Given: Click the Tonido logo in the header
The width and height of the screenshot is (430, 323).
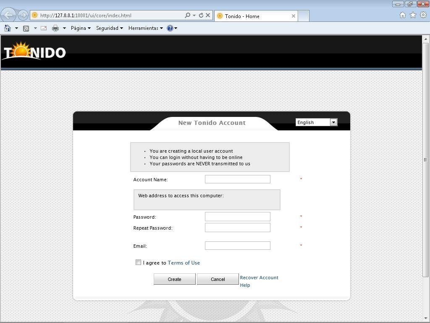Looking at the screenshot, I should (34, 51).
